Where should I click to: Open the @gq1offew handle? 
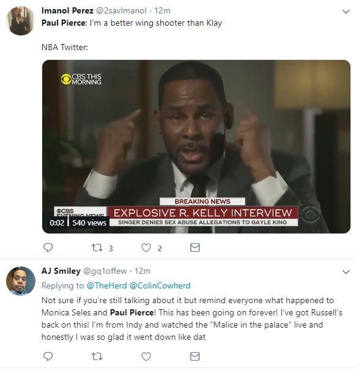point(105,271)
